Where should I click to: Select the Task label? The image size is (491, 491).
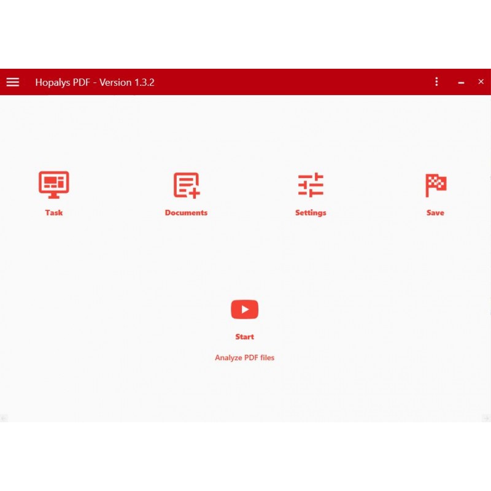54,213
